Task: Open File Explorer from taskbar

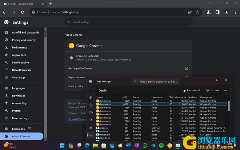Action: pos(95,145)
